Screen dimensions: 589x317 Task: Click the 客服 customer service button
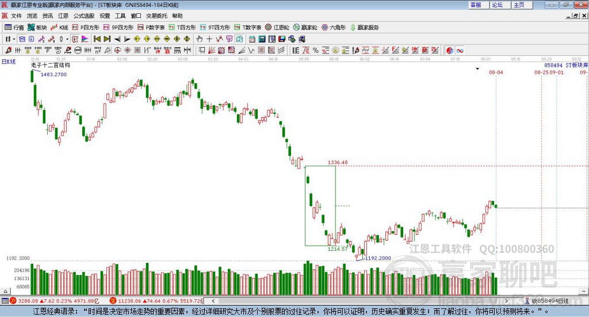479,5
